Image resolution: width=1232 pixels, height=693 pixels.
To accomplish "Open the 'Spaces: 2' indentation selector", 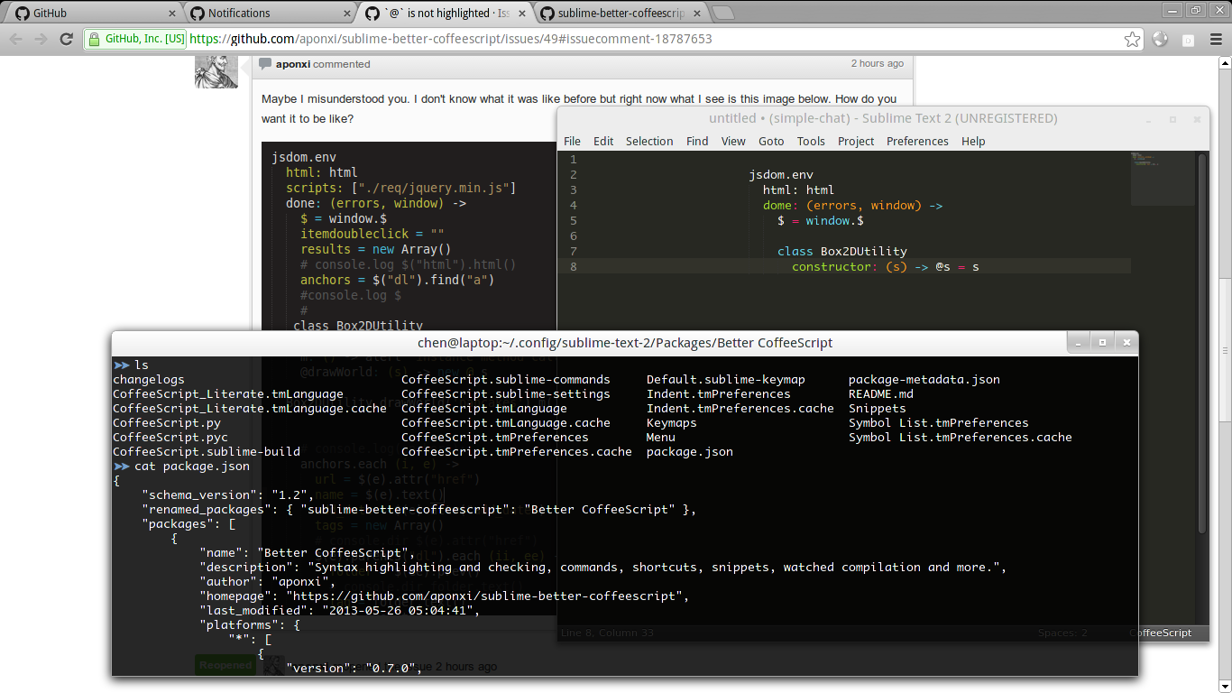I will coord(1062,633).
